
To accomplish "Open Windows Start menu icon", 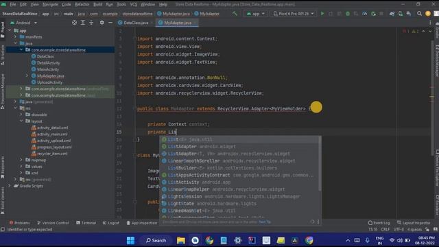I will pos(130,240).
